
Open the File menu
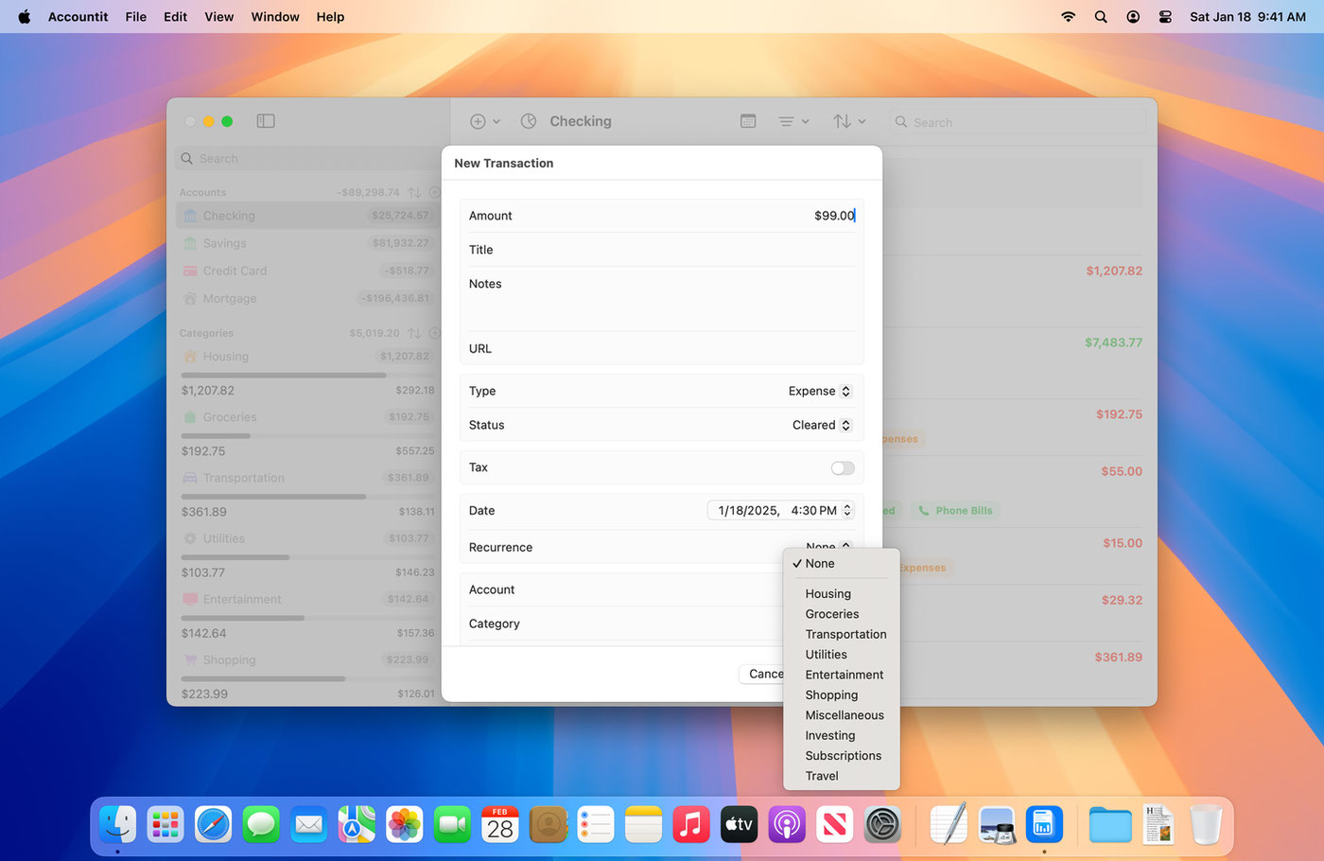click(136, 17)
